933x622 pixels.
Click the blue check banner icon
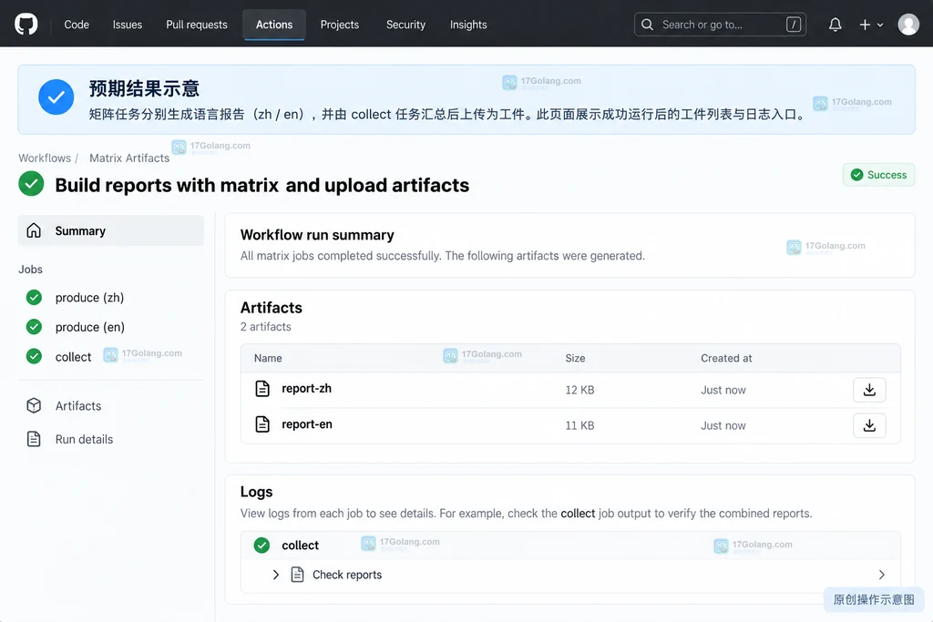[x=56, y=97]
